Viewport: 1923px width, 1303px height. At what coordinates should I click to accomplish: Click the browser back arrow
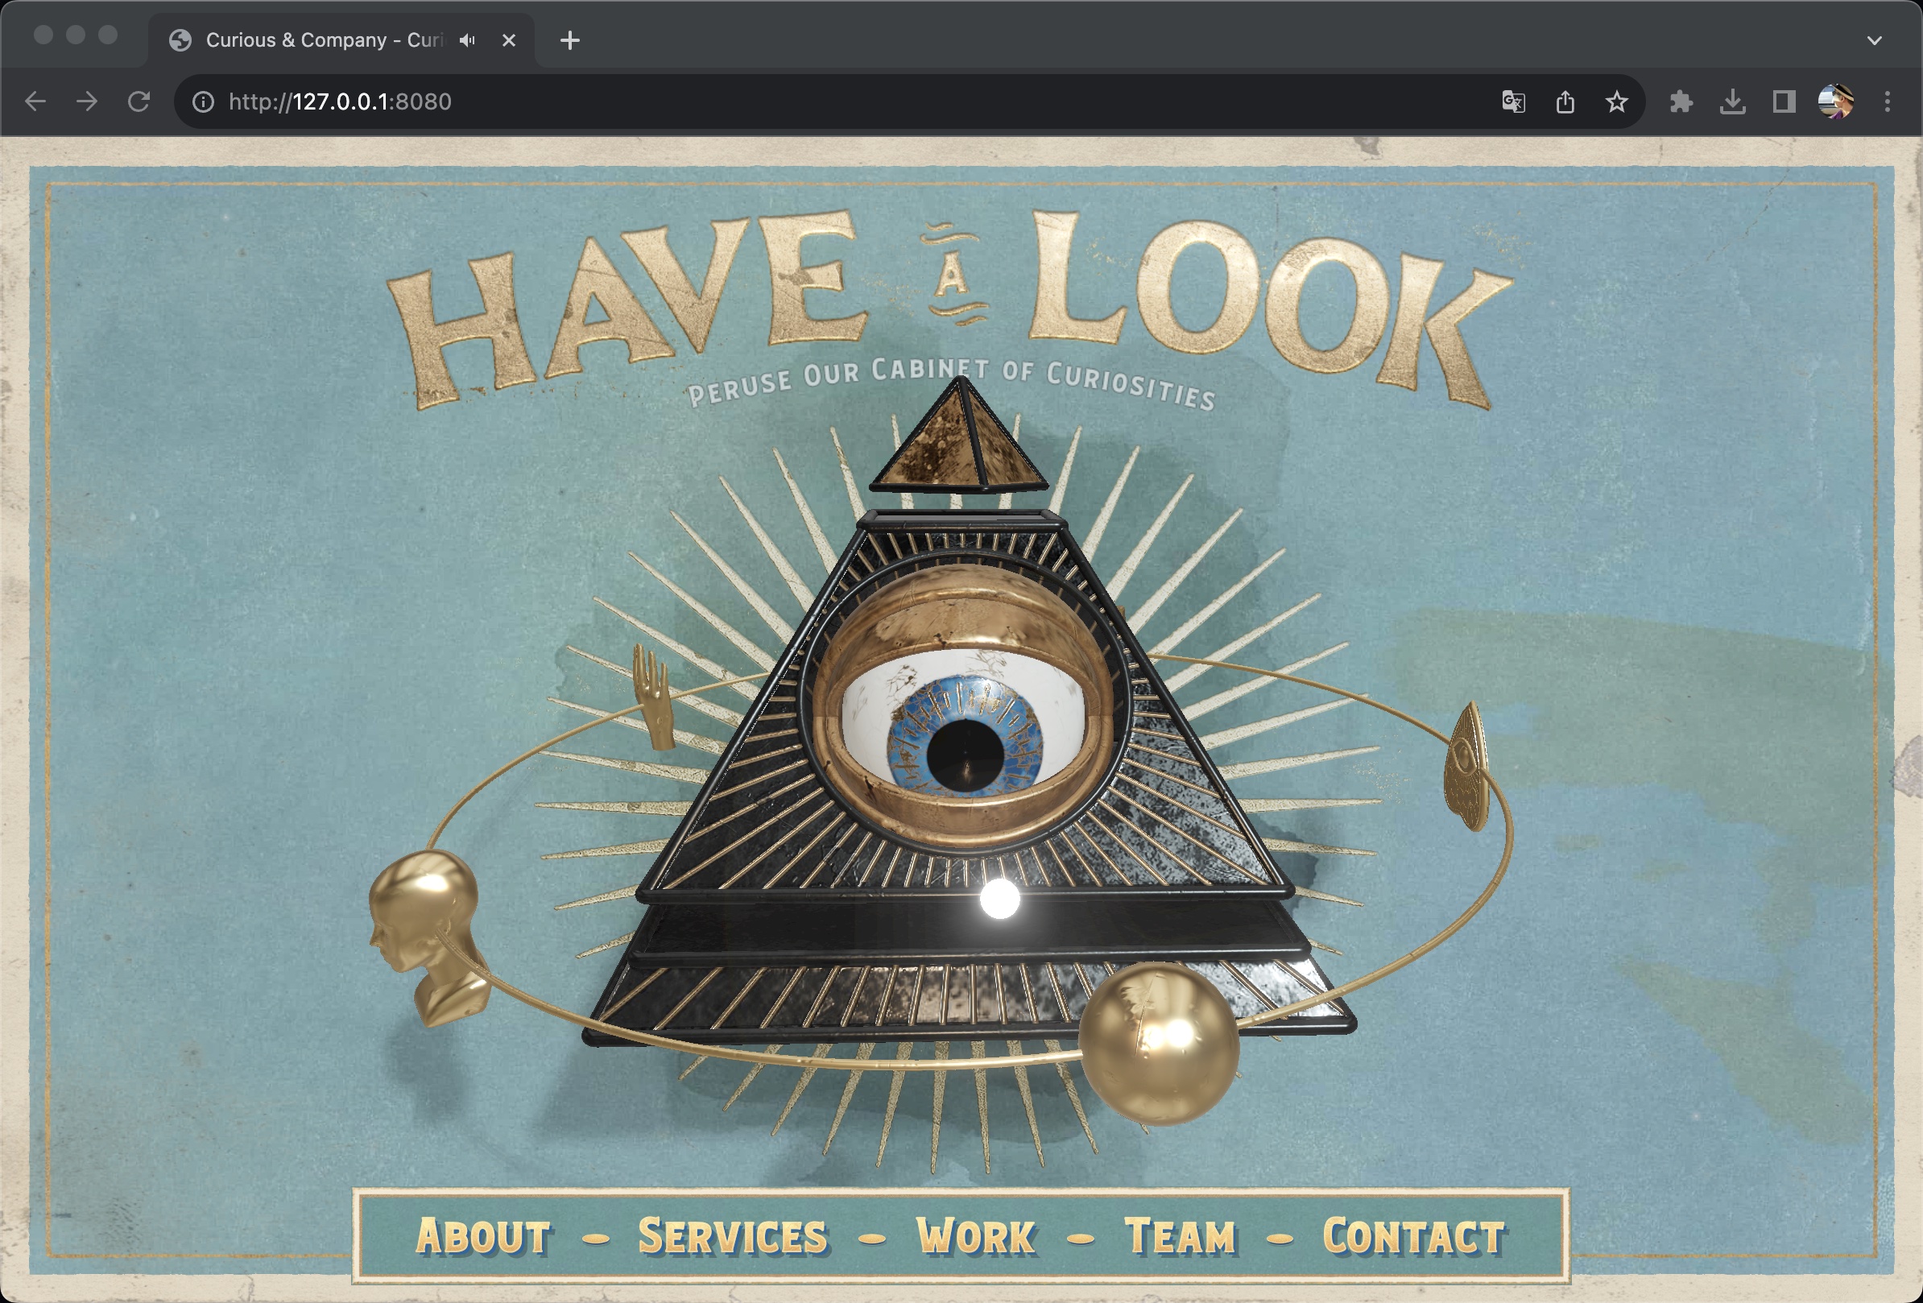pyautogui.click(x=35, y=101)
